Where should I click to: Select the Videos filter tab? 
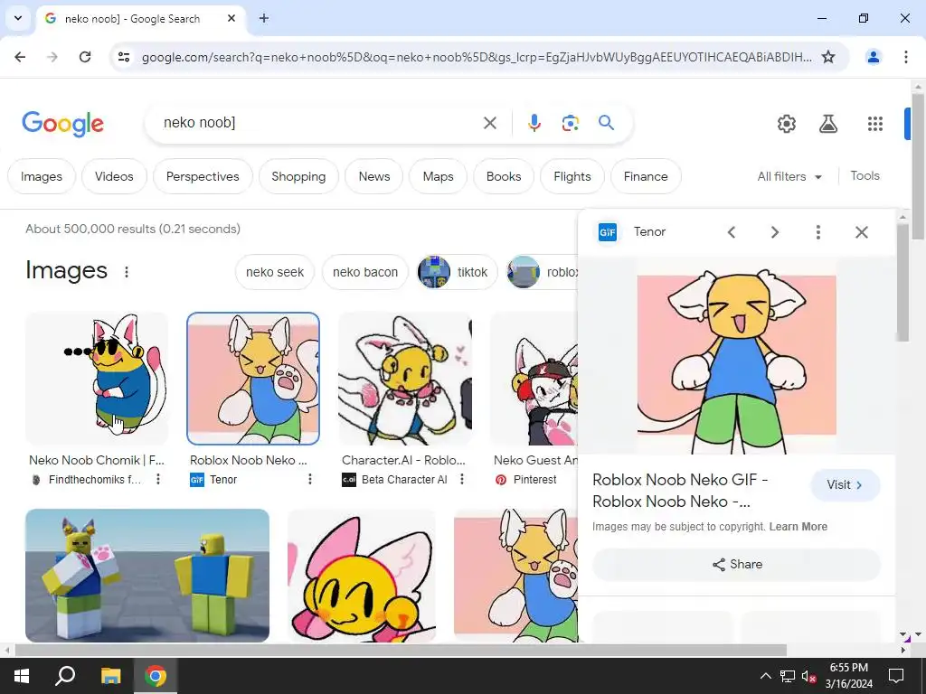coord(114,176)
